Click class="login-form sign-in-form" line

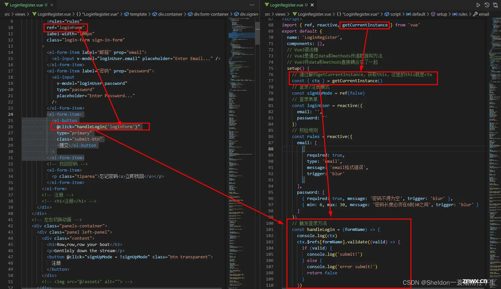pyautogui.click(x=86, y=40)
